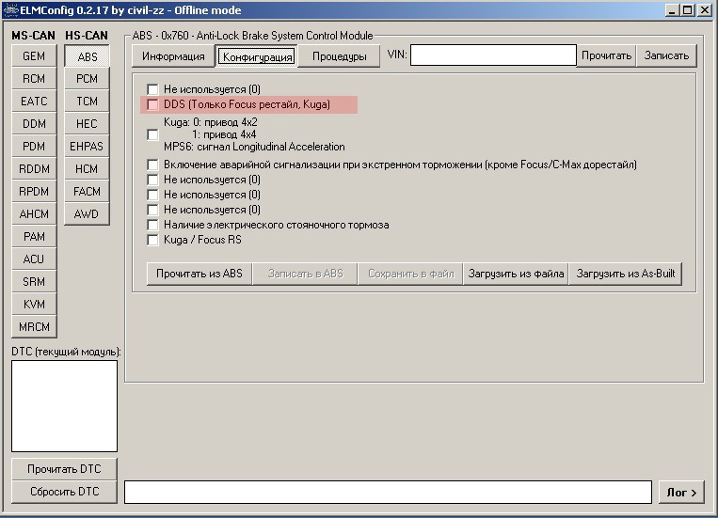Image resolution: width=718 pixels, height=518 pixels.
Task: Switch to the Конфигурация tab
Action: coord(257,56)
